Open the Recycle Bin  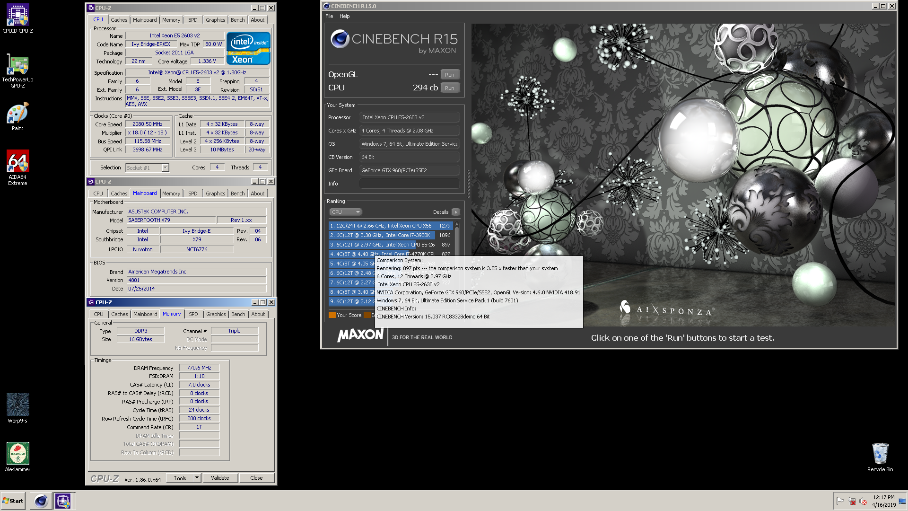click(x=880, y=457)
